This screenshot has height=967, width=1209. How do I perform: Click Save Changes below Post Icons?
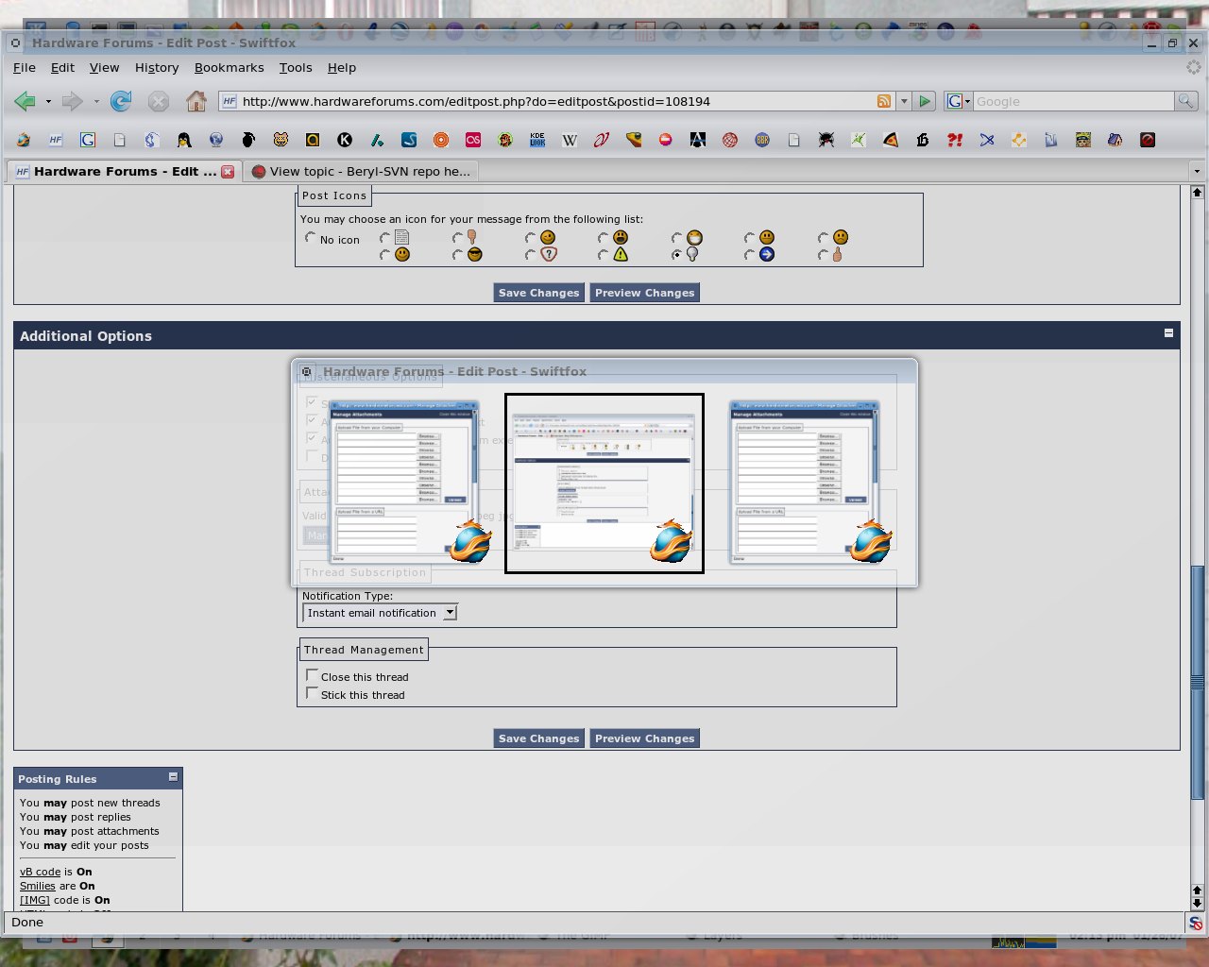click(538, 293)
